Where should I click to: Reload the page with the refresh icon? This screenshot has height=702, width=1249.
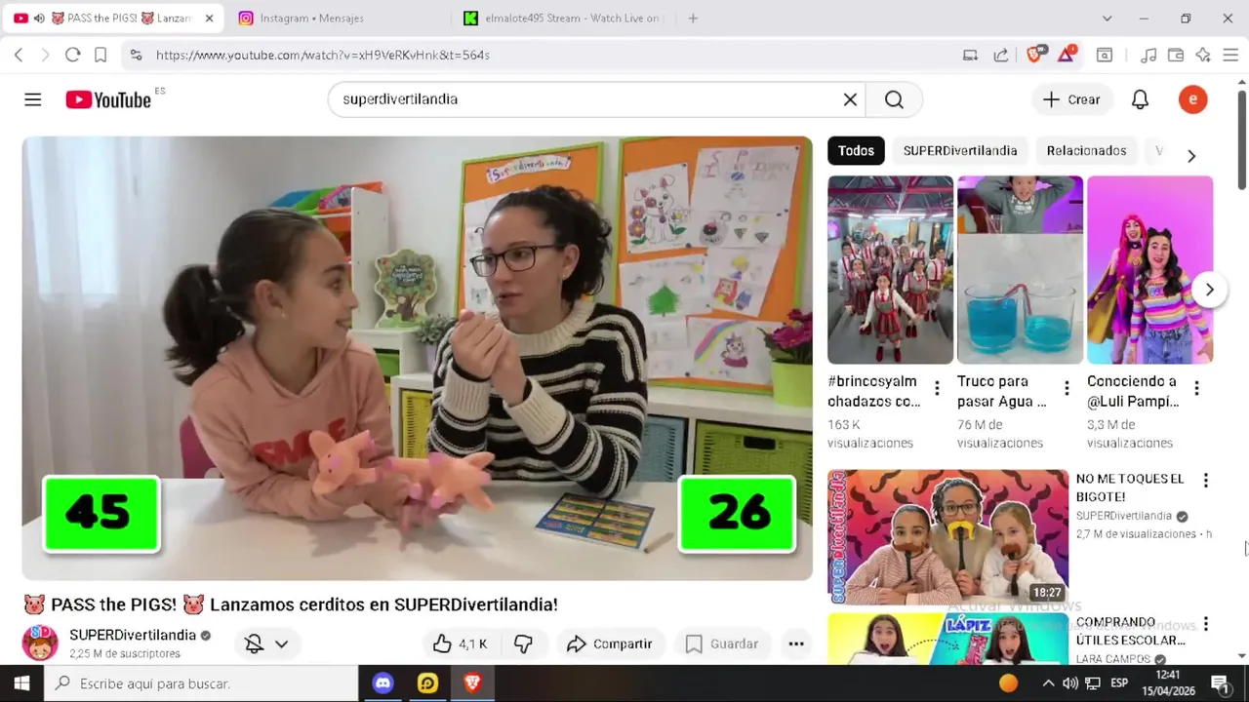72,55
